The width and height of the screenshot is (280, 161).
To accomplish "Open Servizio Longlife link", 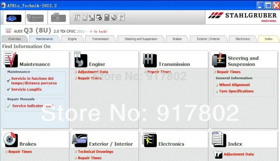I will (26, 90).
